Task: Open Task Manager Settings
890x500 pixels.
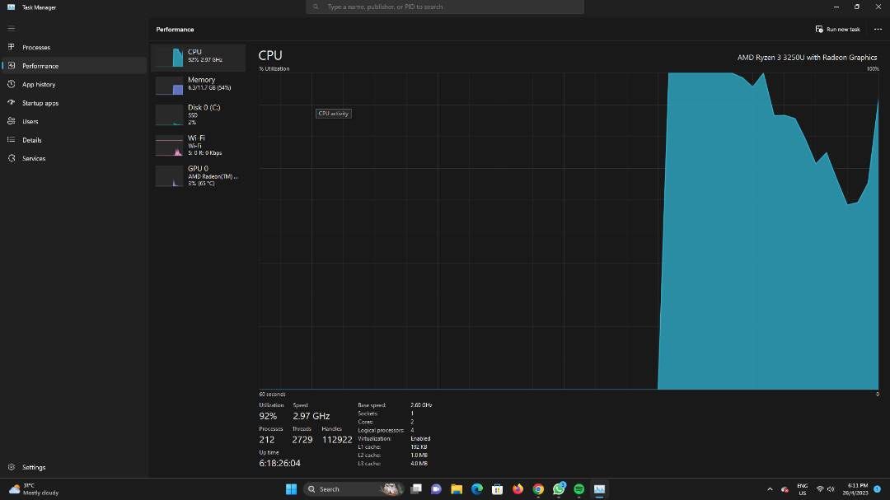Action: (x=33, y=467)
